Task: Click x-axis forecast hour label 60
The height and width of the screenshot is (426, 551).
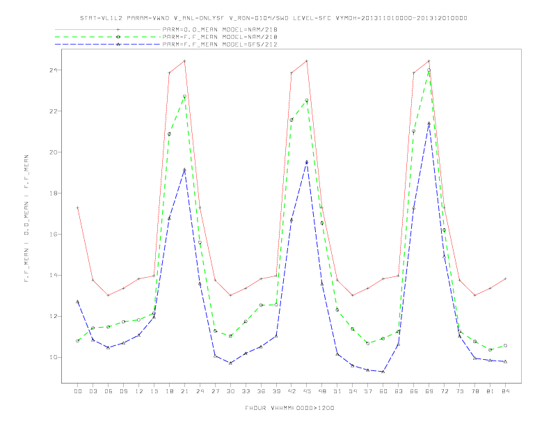Action: point(383,391)
